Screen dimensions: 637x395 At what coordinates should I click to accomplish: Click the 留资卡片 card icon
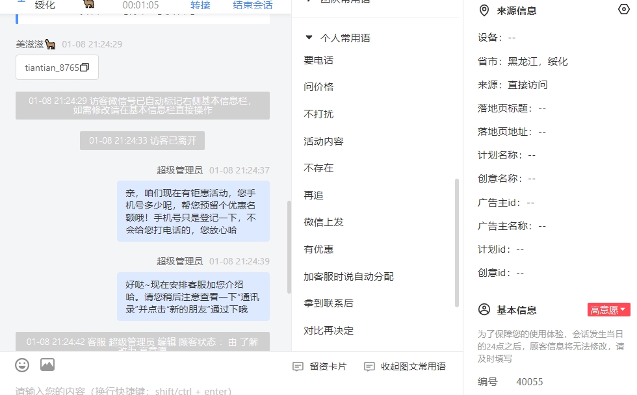pyautogui.click(x=298, y=366)
